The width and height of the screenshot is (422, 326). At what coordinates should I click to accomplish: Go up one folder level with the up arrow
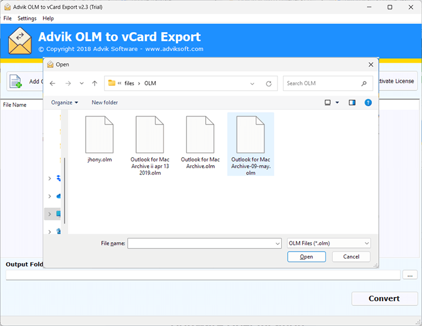pos(94,83)
